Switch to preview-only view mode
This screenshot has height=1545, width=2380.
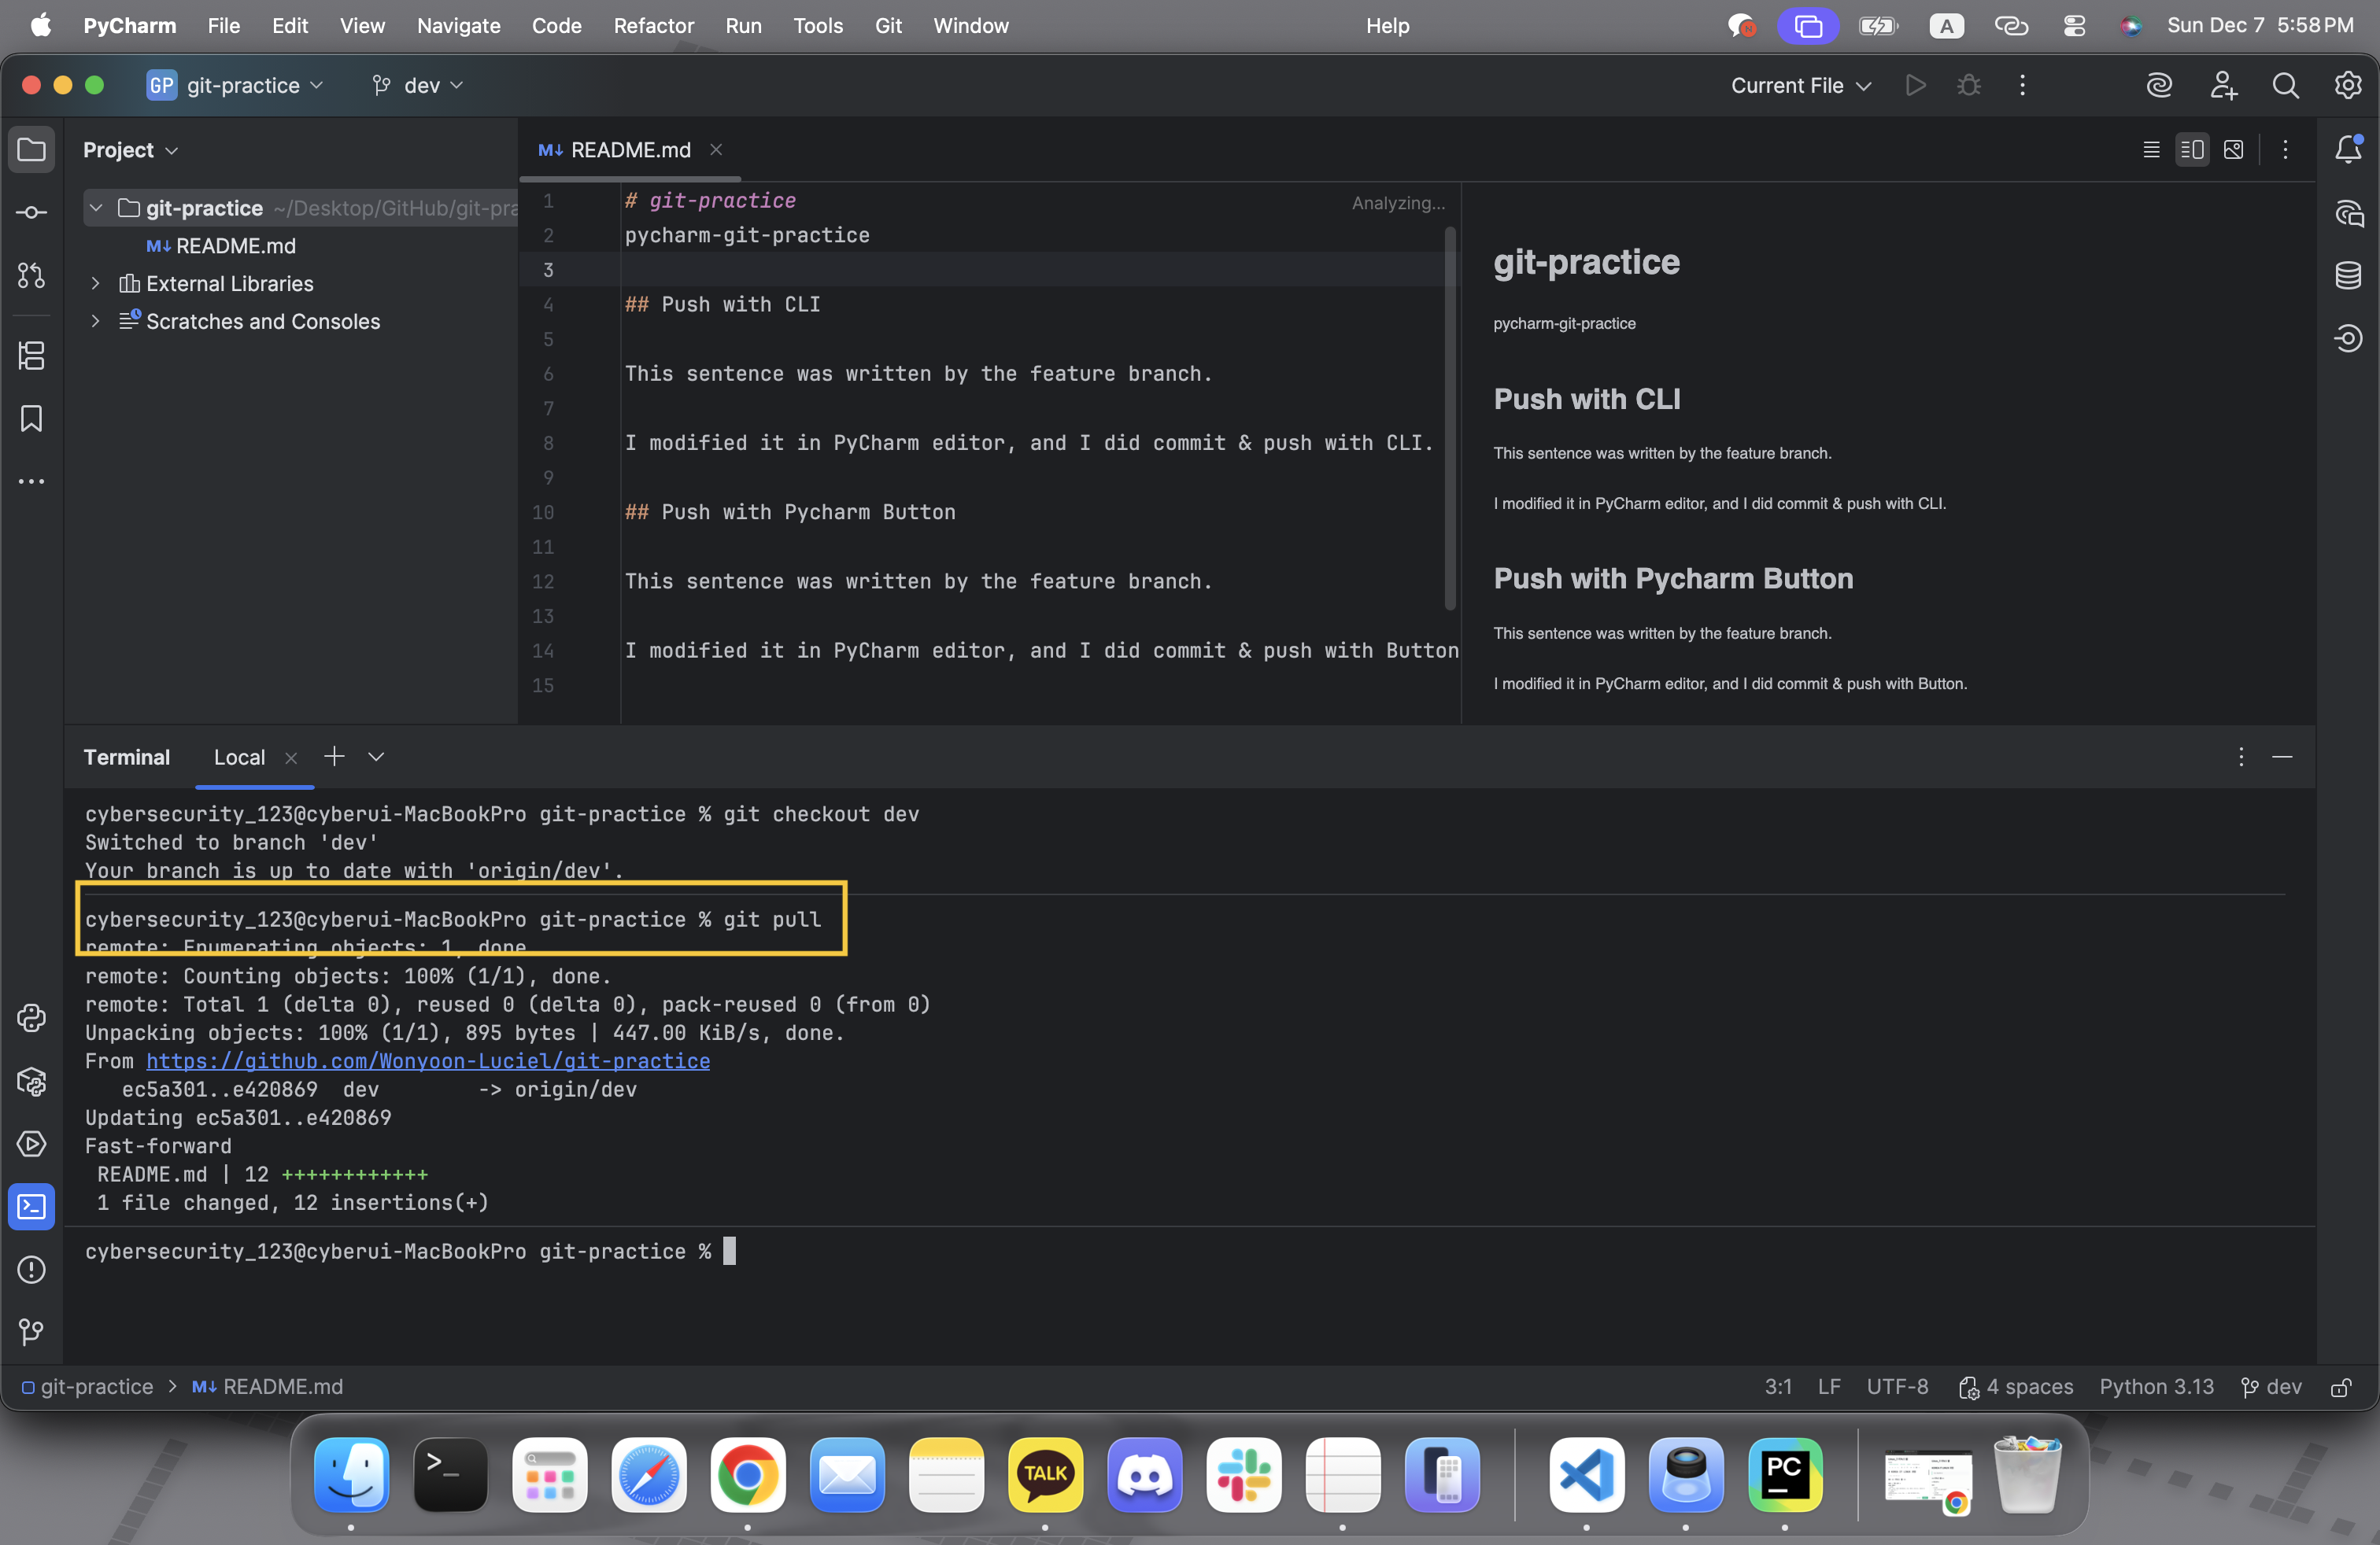[x=2233, y=150]
